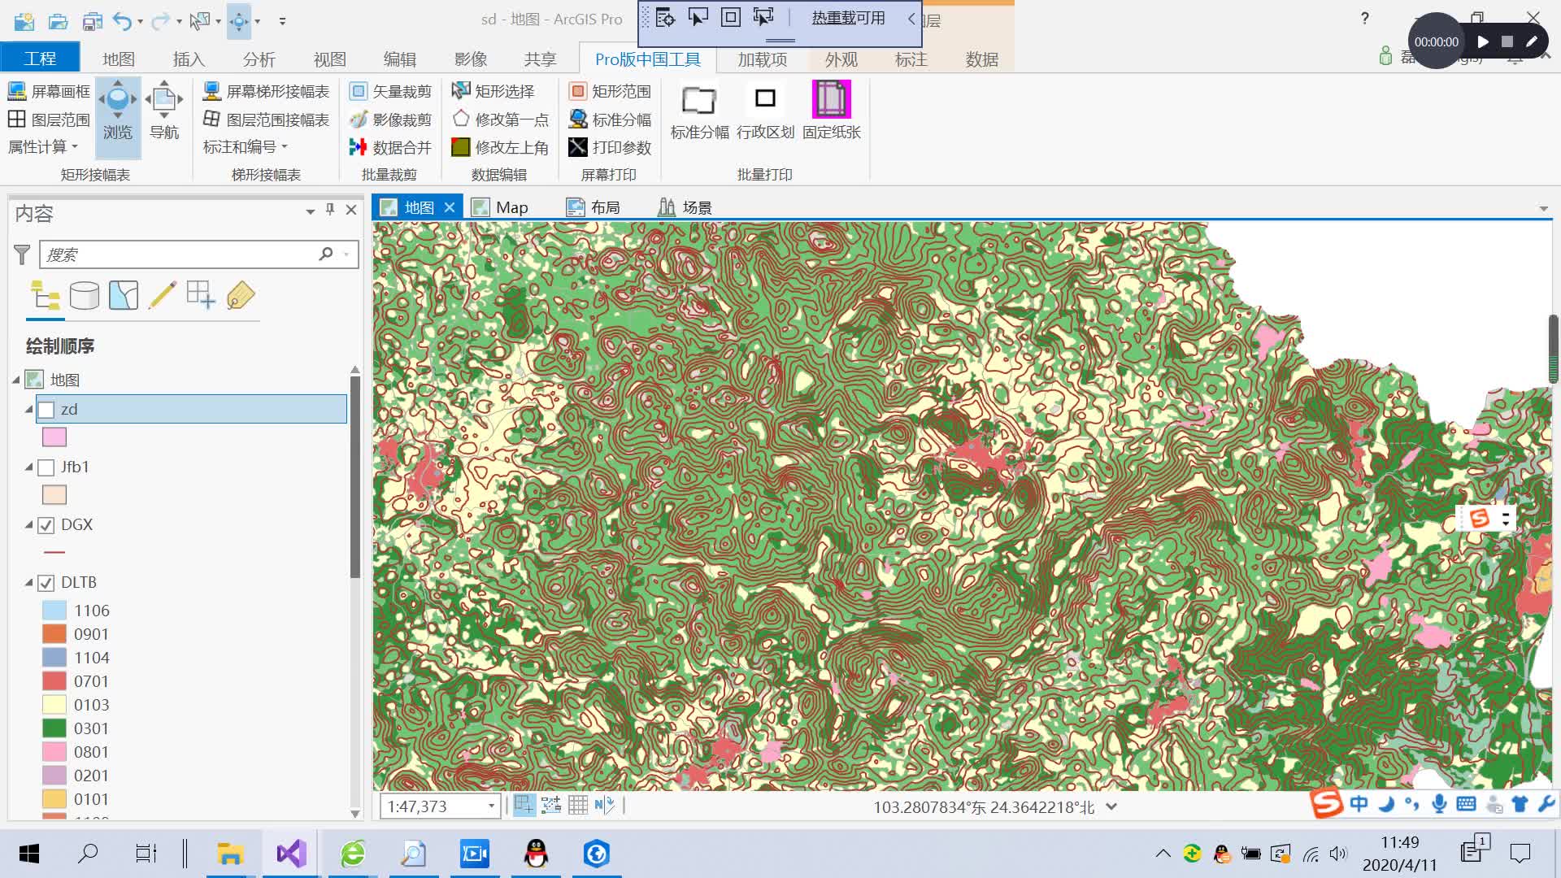The height and width of the screenshot is (878, 1561).
Task: Switch to List By Data Source view
Action: 84,296
